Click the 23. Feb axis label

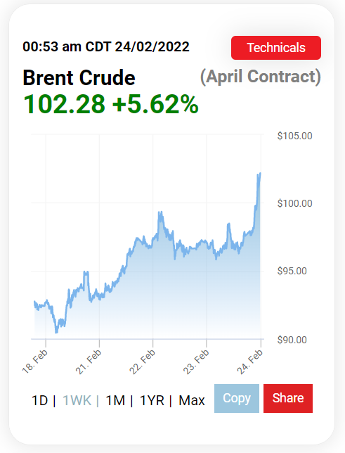[196, 361]
